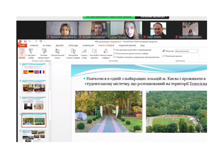
Task: Click the underlined word Голосієва on slide
Action: 198,84
